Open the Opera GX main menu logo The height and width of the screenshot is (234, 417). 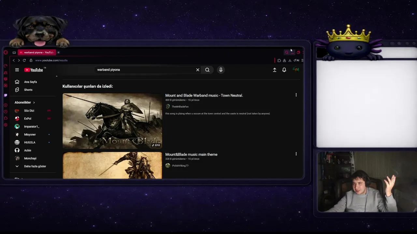(6, 52)
